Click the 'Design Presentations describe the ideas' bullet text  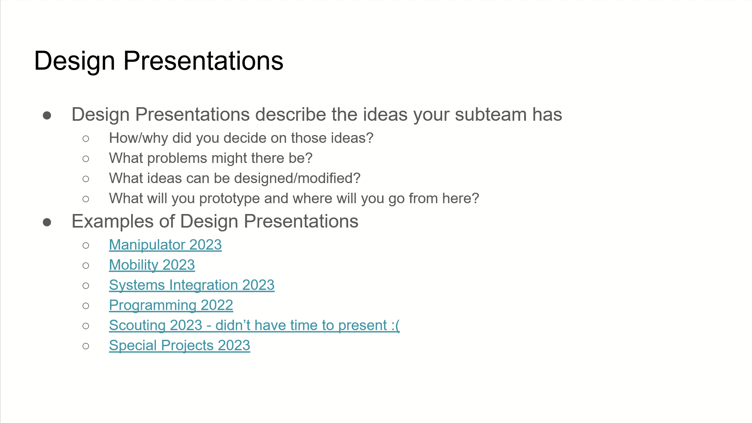pyautogui.click(x=317, y=115)
